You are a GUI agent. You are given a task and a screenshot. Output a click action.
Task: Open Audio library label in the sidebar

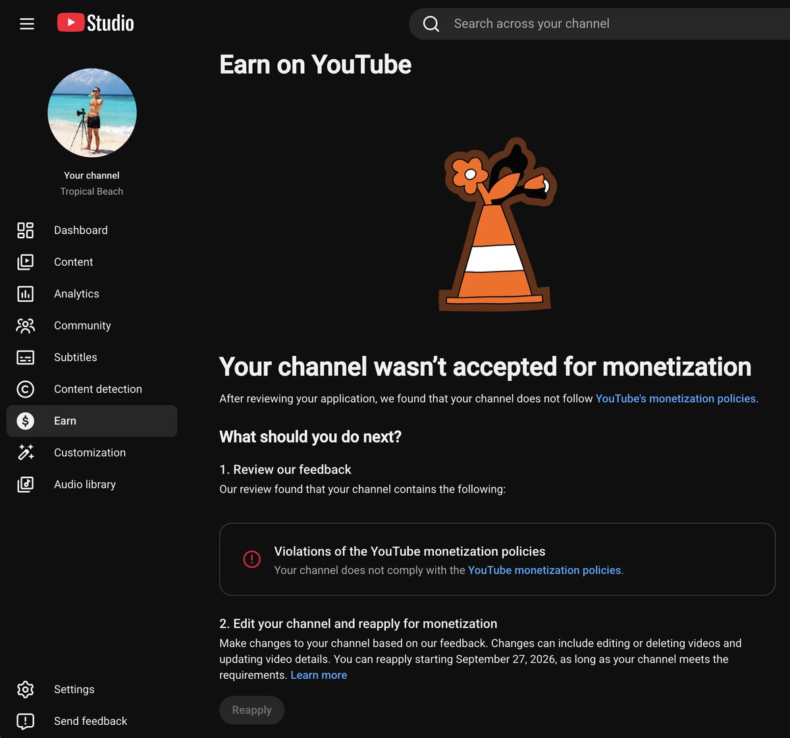[x=85, y=485]
